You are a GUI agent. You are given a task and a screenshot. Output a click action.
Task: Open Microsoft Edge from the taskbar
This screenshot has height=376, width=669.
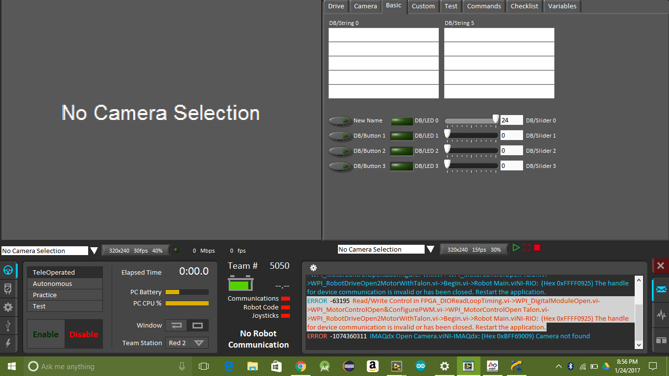click(229, 366)
